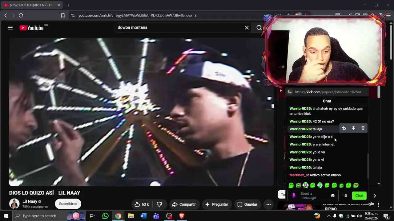Image resolution: width=394 pixels, height=221 pixels.
Task: Open Task View on the taskbar
Action: (x=92, y=216)
